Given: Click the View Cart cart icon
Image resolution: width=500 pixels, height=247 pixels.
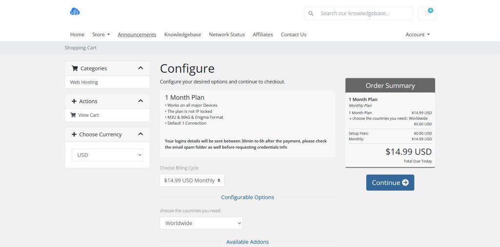Looking at the screenshot, I should point(73,115).
